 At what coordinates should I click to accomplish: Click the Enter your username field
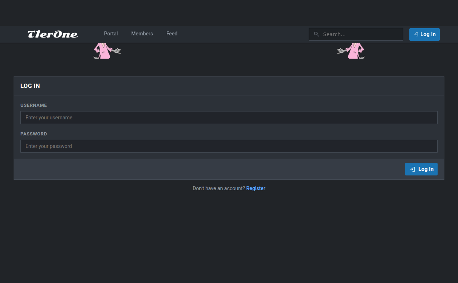click(x=229, y=118)
